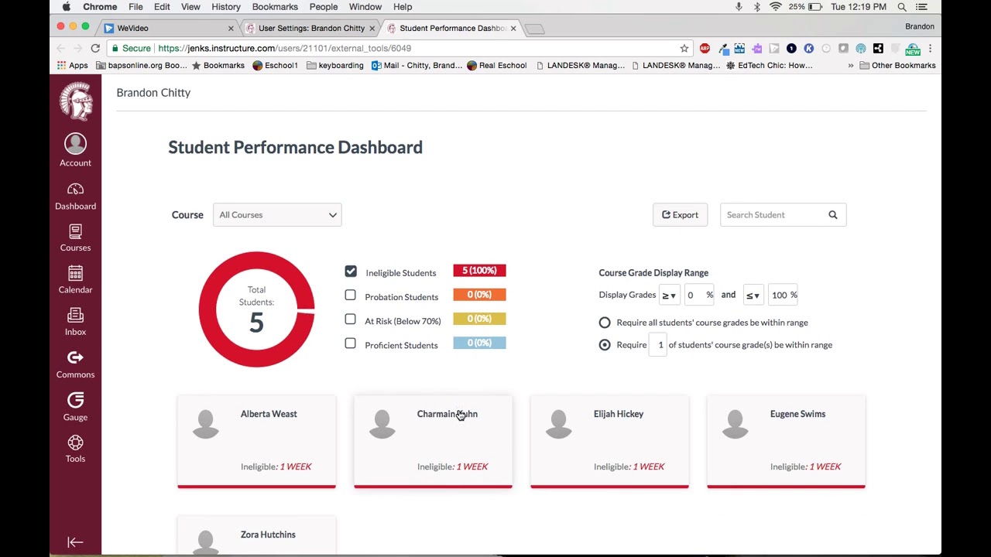Screen dimensions: 991x557
Task: Select the 'Require 1 of students' radio
Action: coord(605,345)
